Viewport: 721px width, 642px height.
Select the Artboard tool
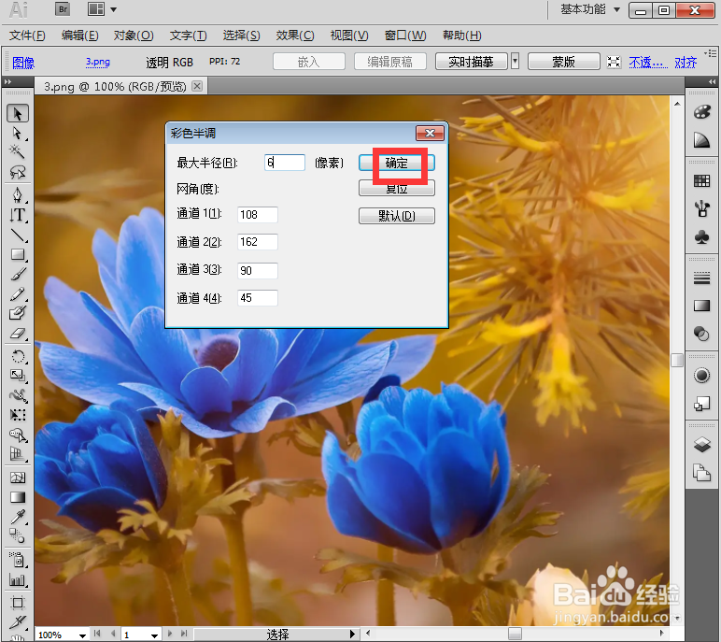[x=18, y=603]
